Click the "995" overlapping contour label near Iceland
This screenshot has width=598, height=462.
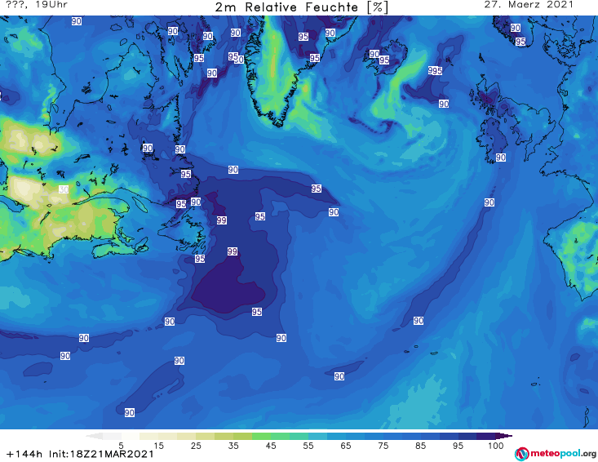435,70
